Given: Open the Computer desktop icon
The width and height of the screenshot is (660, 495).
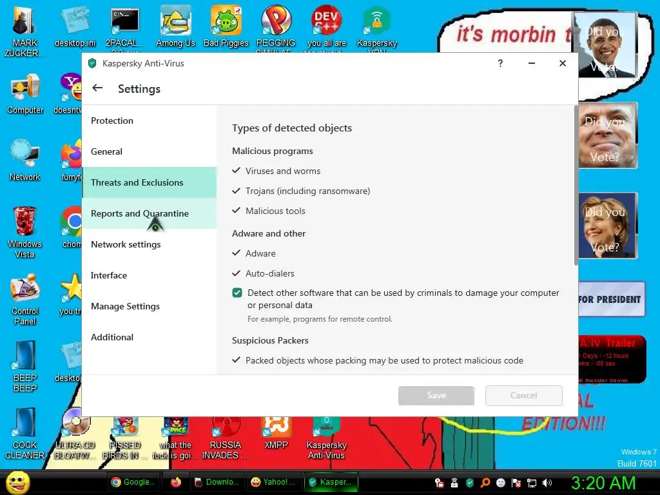Looking at the screenshot, I should pyautogui.click(x=25, y=93).
